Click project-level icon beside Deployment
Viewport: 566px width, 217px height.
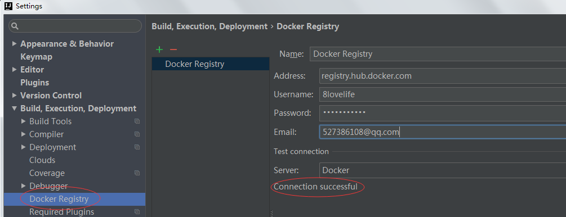[x=137, y=147]
